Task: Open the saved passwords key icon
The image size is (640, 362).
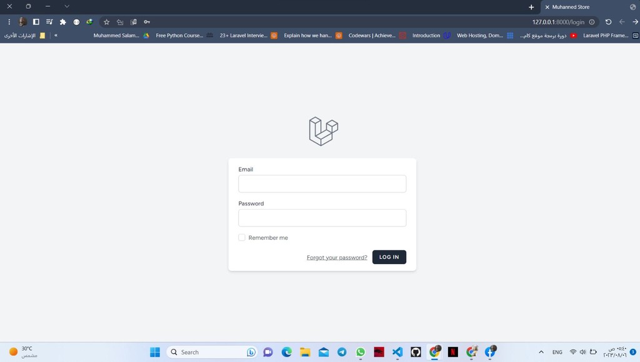Action: [x=147, y=22]
